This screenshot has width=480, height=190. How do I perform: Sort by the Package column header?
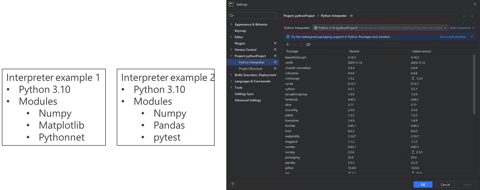point(316,51)
